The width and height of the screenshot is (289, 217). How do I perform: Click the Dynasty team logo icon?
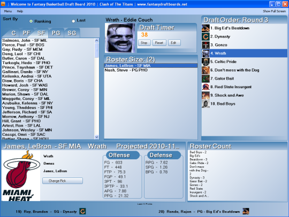[206, 37]
